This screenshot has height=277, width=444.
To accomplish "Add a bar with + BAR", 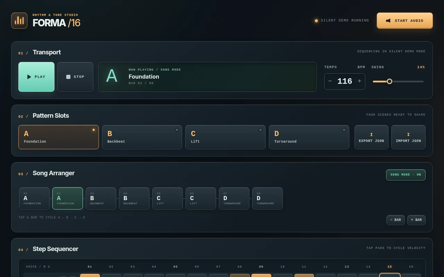I will [416, 220].
